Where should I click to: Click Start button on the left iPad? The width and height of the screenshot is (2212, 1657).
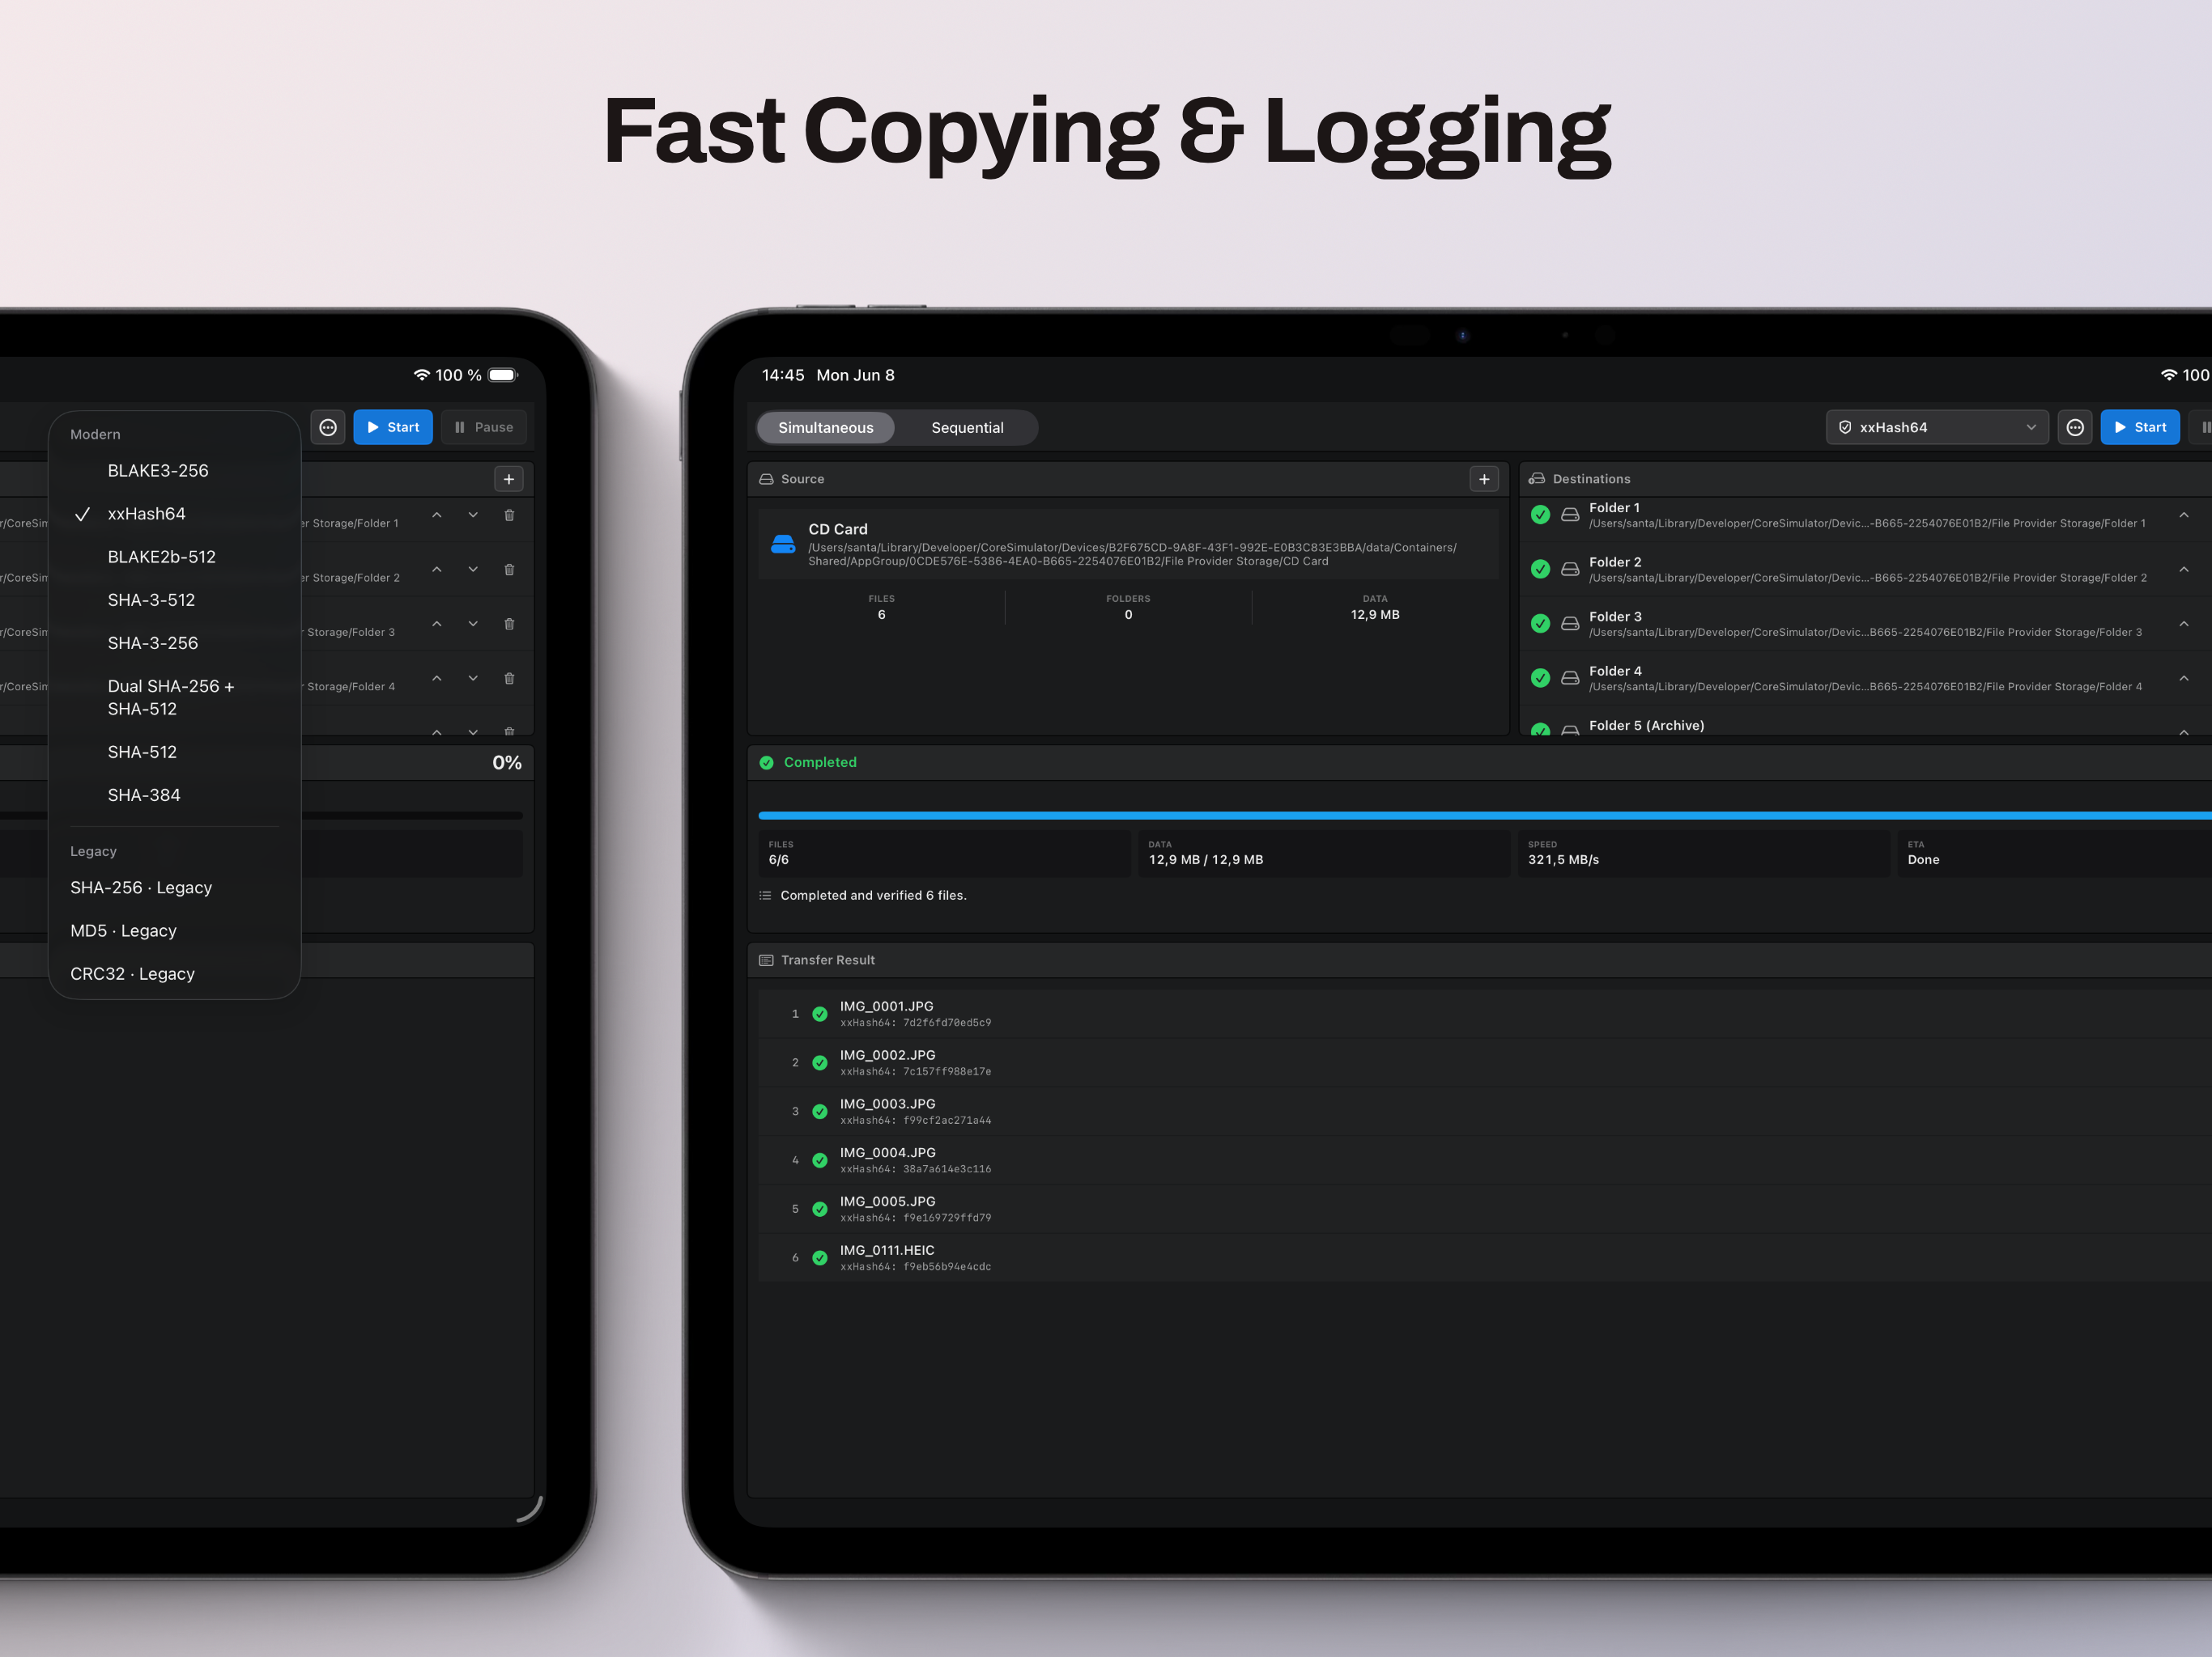pyautogui.click(x=393, y=428)
